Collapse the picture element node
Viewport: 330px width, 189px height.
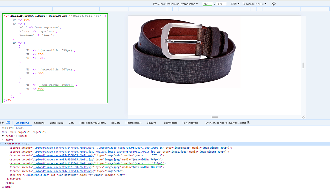[5, 144]
